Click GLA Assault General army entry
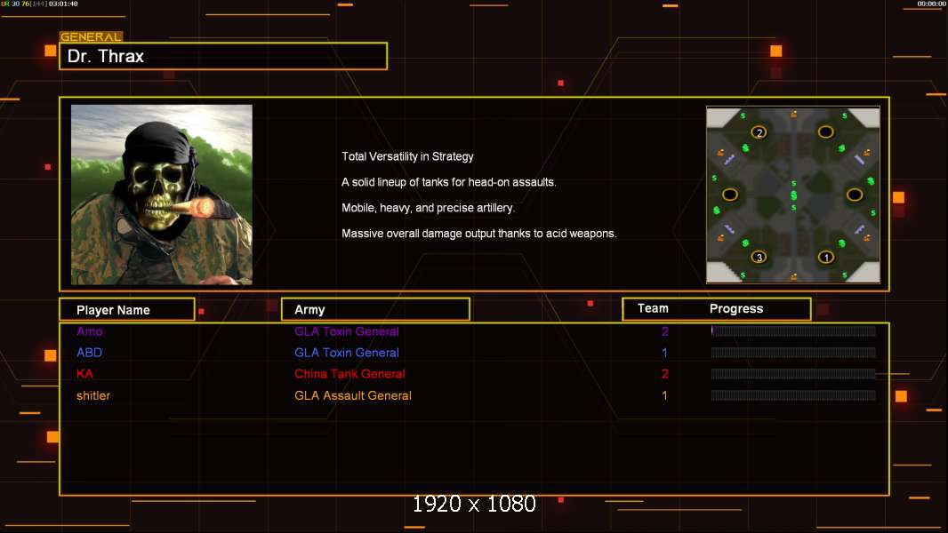Screen dimensions: 948x533 352,395
